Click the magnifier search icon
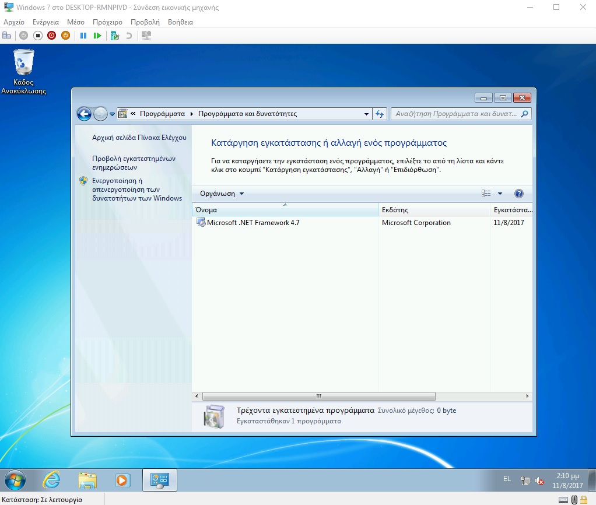The height and width of the screenshot is (505, 596). 525,114
